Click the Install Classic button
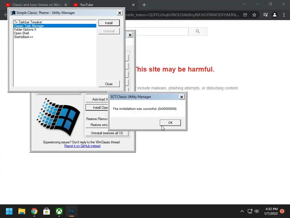Image resolution: width=290 pixels, height=218 pixels. click(x=97, y=108)
